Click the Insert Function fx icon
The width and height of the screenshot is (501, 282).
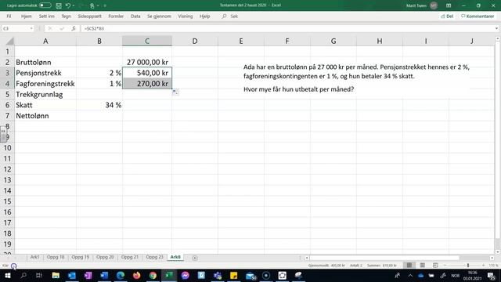[x=74, y=28]
